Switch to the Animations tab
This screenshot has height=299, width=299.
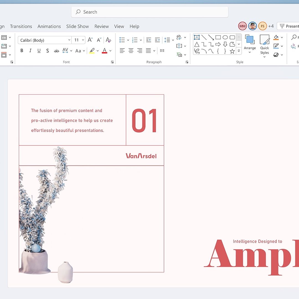pos(49,26)
